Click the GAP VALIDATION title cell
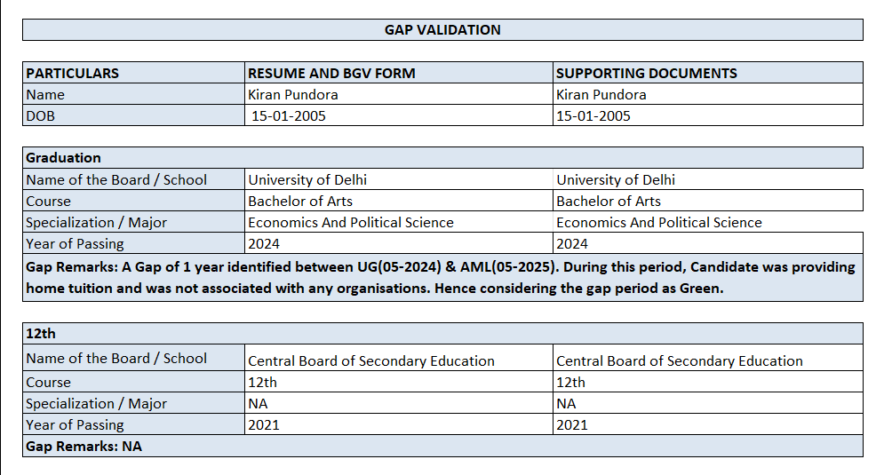The image size is (884, 475). (442, 30)
